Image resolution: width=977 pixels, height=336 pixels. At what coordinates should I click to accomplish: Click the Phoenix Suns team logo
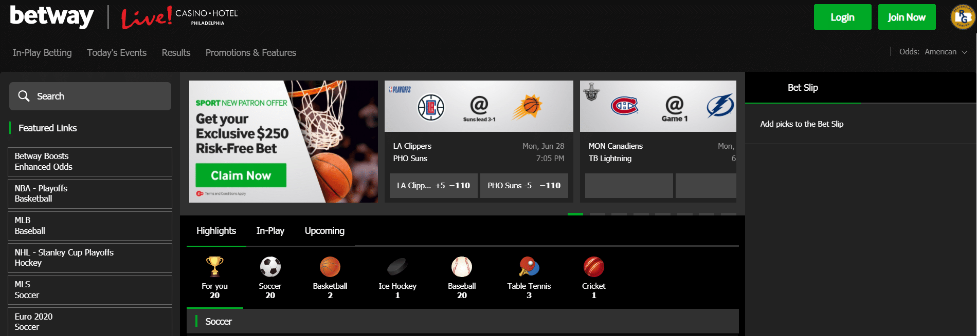(x=528, y=107)
